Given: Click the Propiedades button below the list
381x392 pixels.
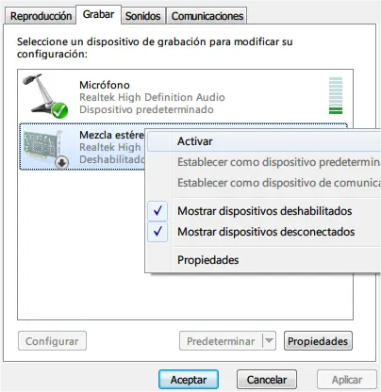Looking at the screenshot, I should [x=318, y=341].
